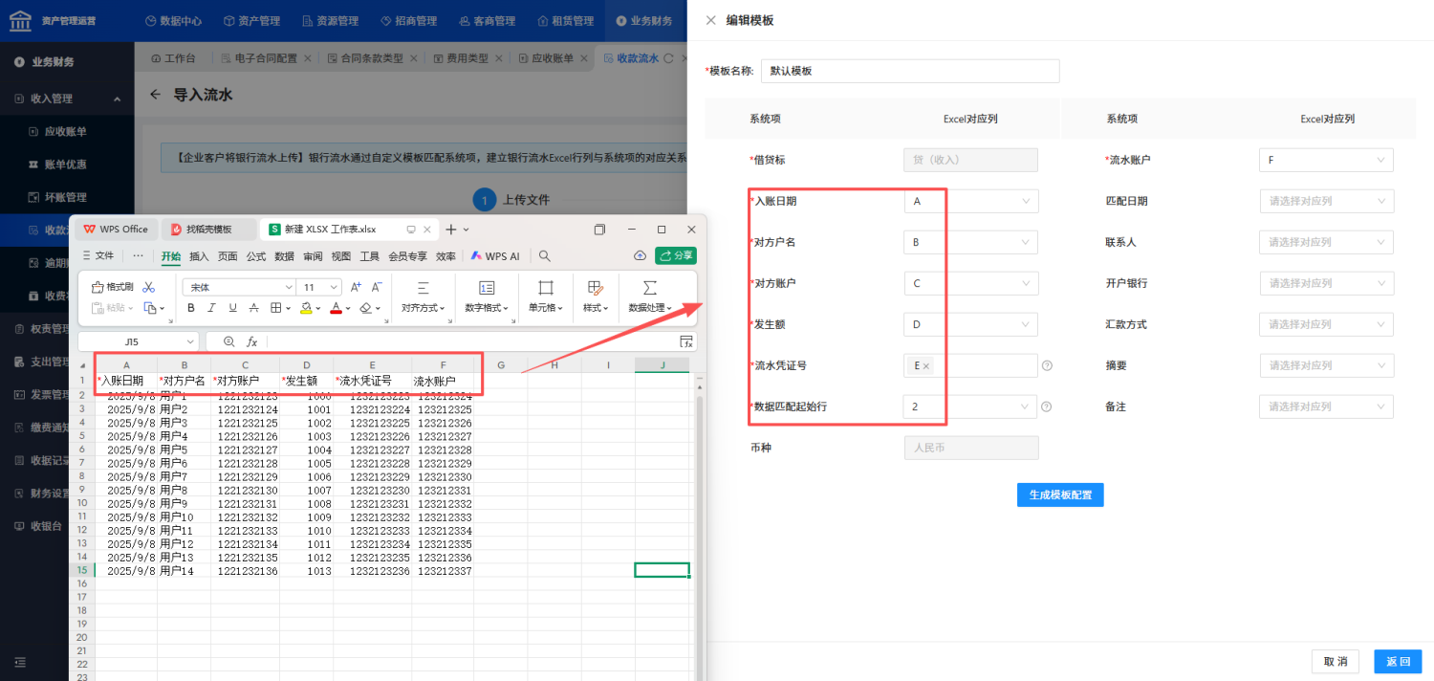Open the 数据匹配起始行 dropdown
This screenshot has width=1434, height=681.
970,406
